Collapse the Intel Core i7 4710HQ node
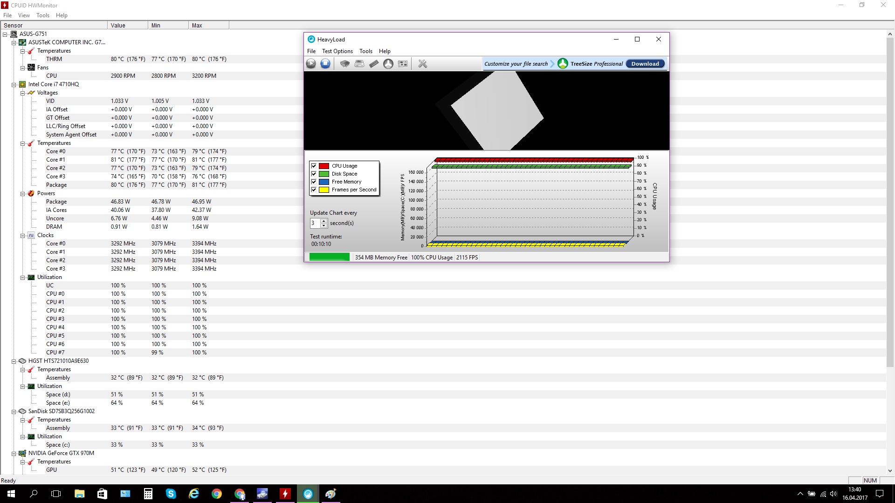The width and height of the screenshot is (895, 503). point(14,85)
